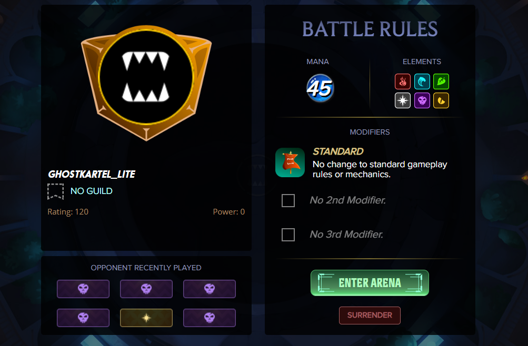
Task: Select the green Earth leaf element icon
Action: 441,82
